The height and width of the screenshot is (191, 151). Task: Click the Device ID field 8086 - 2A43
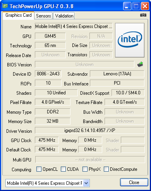point(48,74)
